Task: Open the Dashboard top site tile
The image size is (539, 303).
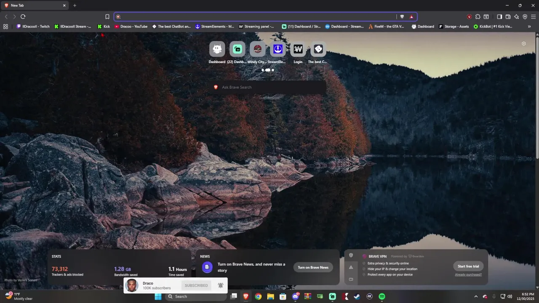Action: [217, 52]
